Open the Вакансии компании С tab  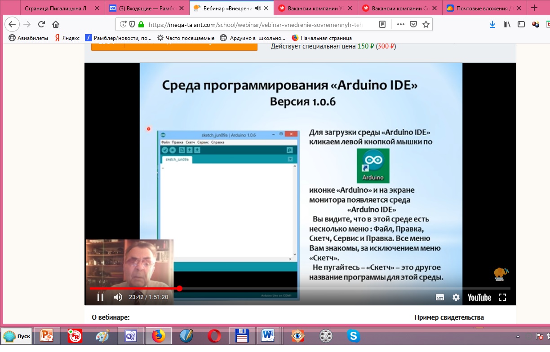pos(399,8)
